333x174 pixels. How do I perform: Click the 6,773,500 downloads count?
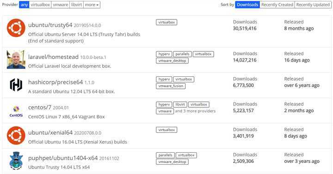pos(243,86)
